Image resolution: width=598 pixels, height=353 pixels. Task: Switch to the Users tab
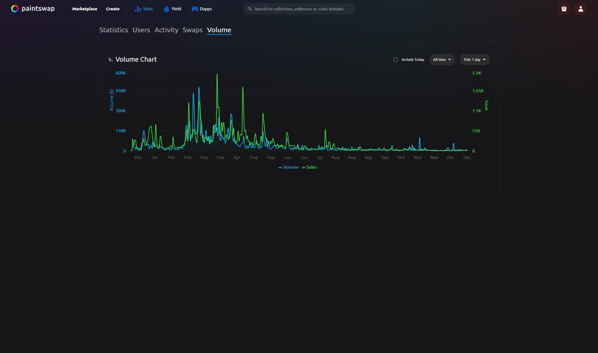coord(141,30)
